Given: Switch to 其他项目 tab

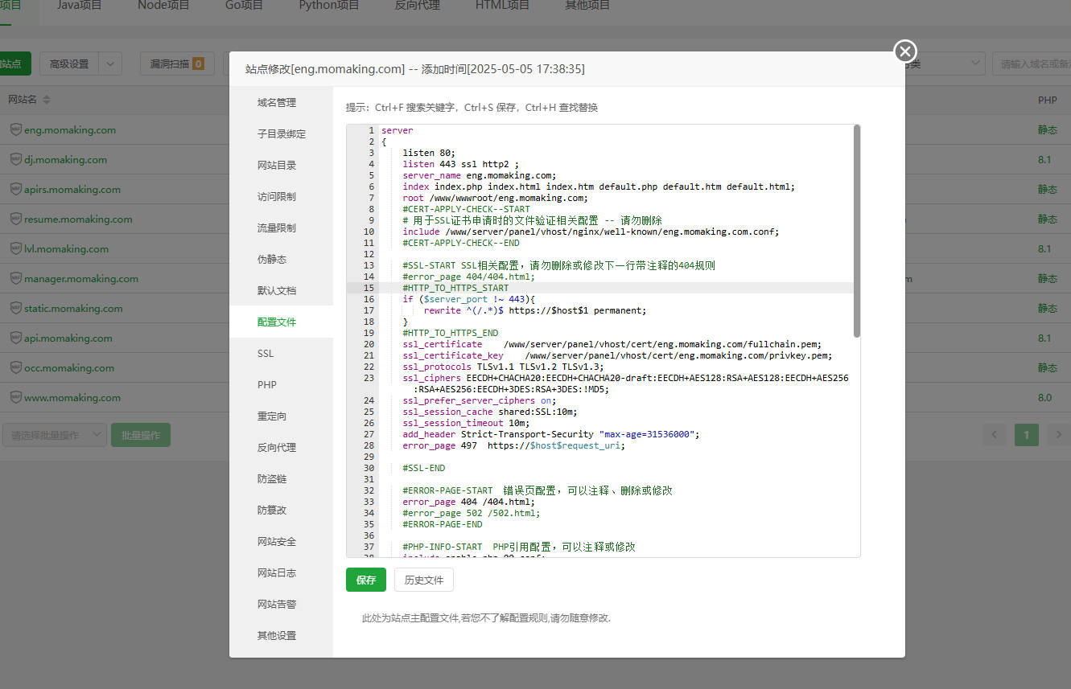Looking at the screenshot, I should pos(587,6).
